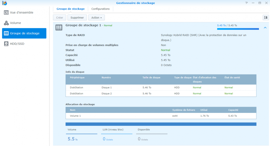
Task: Click the Vue d'ensemble sidebar icon
Action: [6, 13]
